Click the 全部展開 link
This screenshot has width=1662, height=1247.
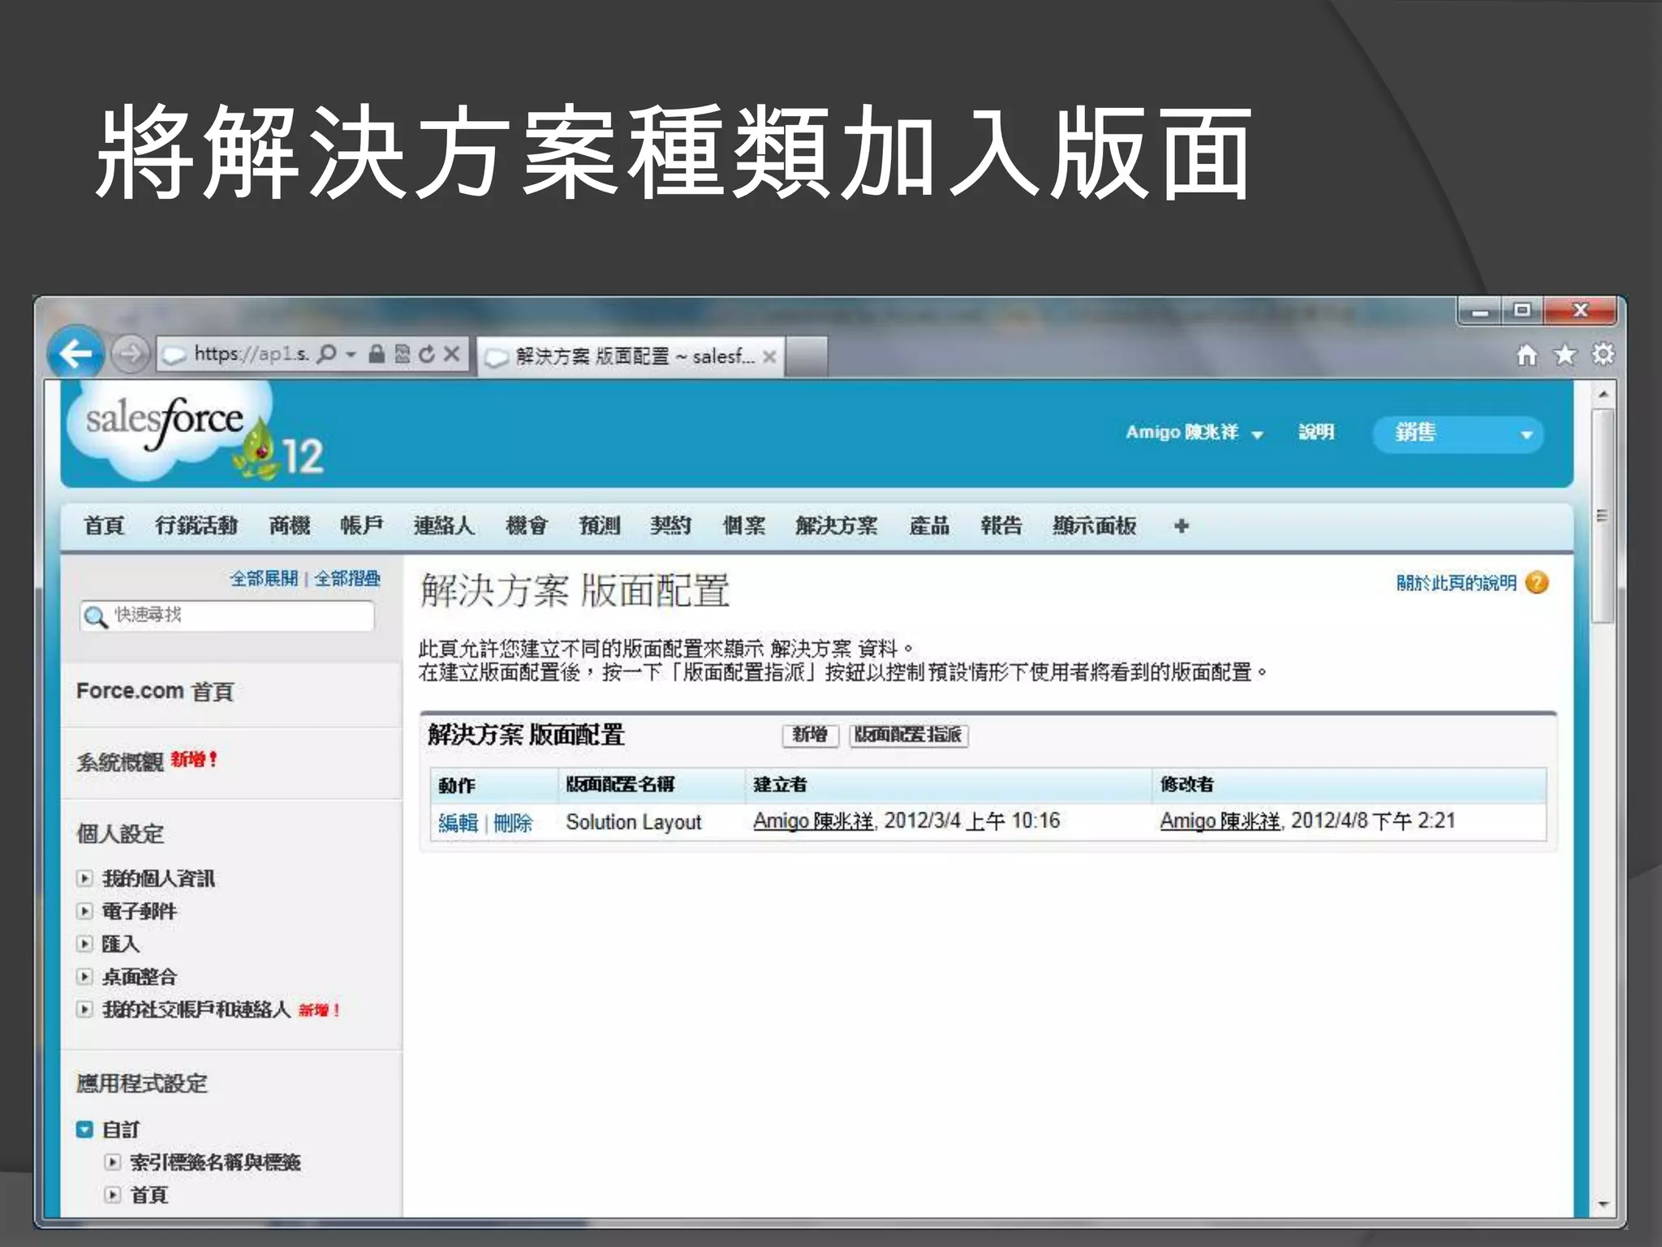pos(264,579)
